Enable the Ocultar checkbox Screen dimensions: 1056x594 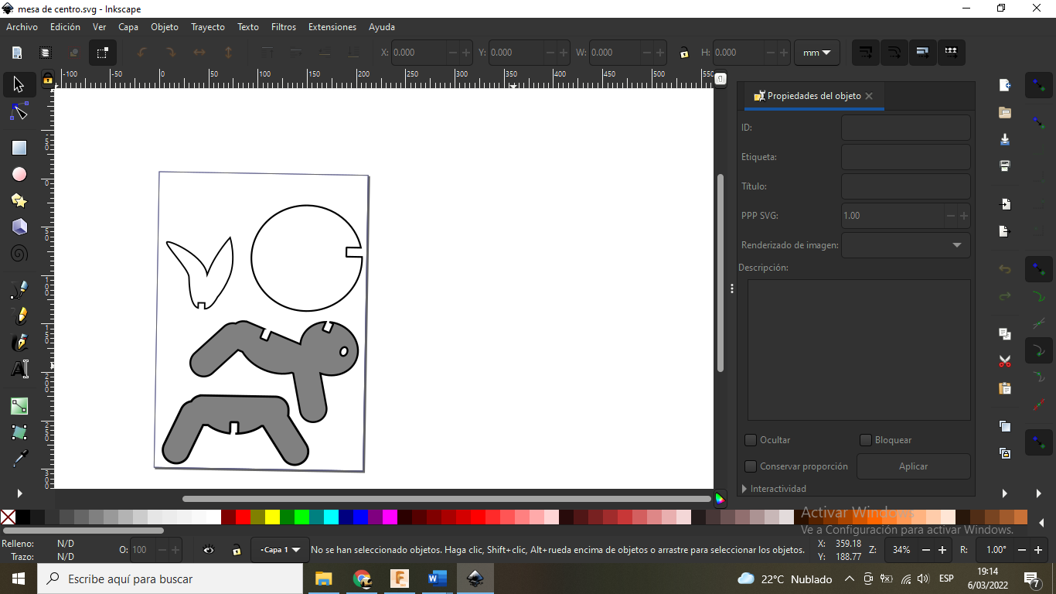pyautogui.click(x=750, y=440)
